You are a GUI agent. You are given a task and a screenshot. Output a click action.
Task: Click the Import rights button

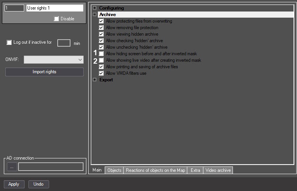(x=45, y=72)
